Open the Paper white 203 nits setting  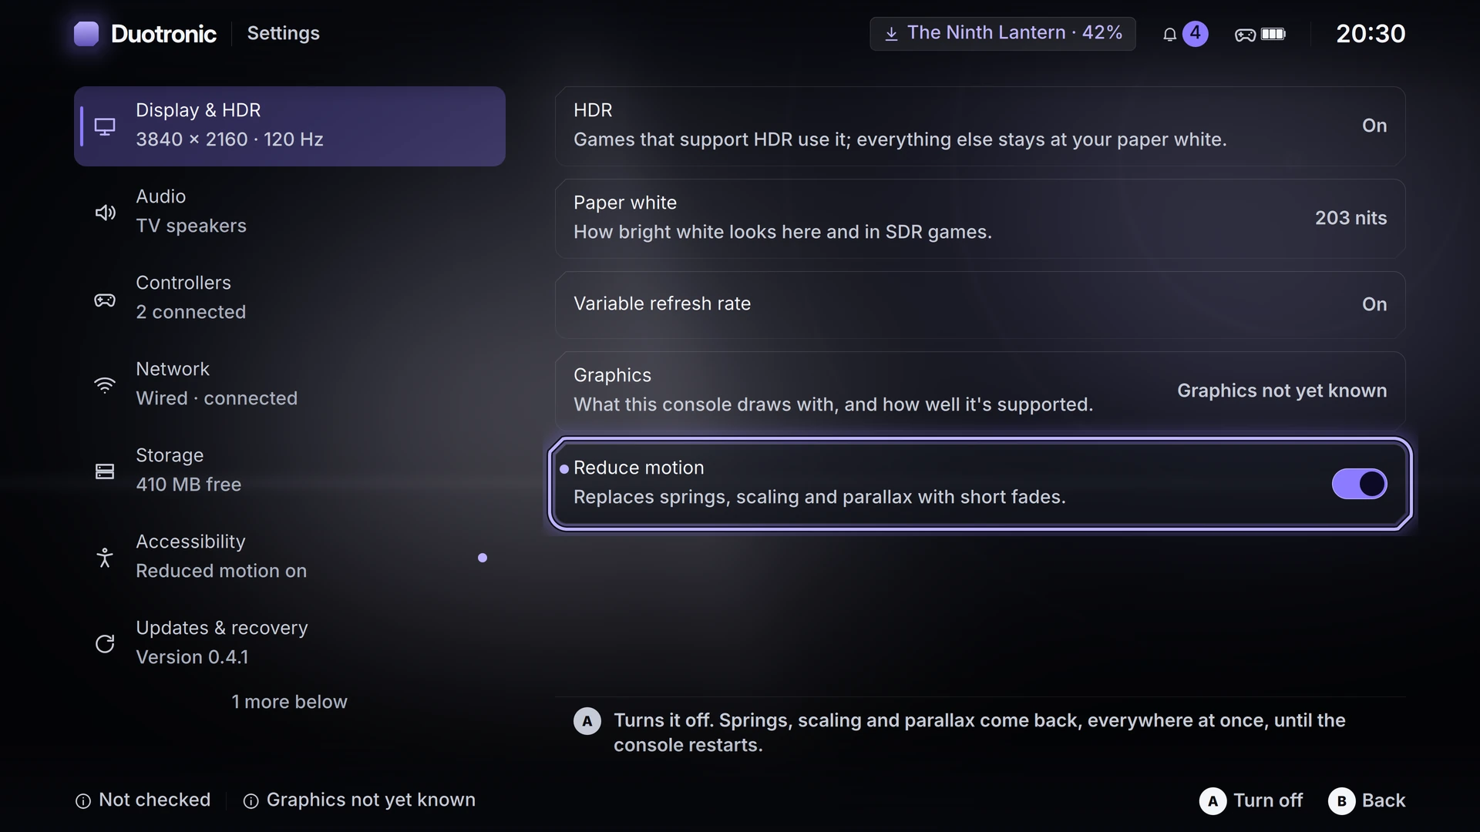(980, 219)
